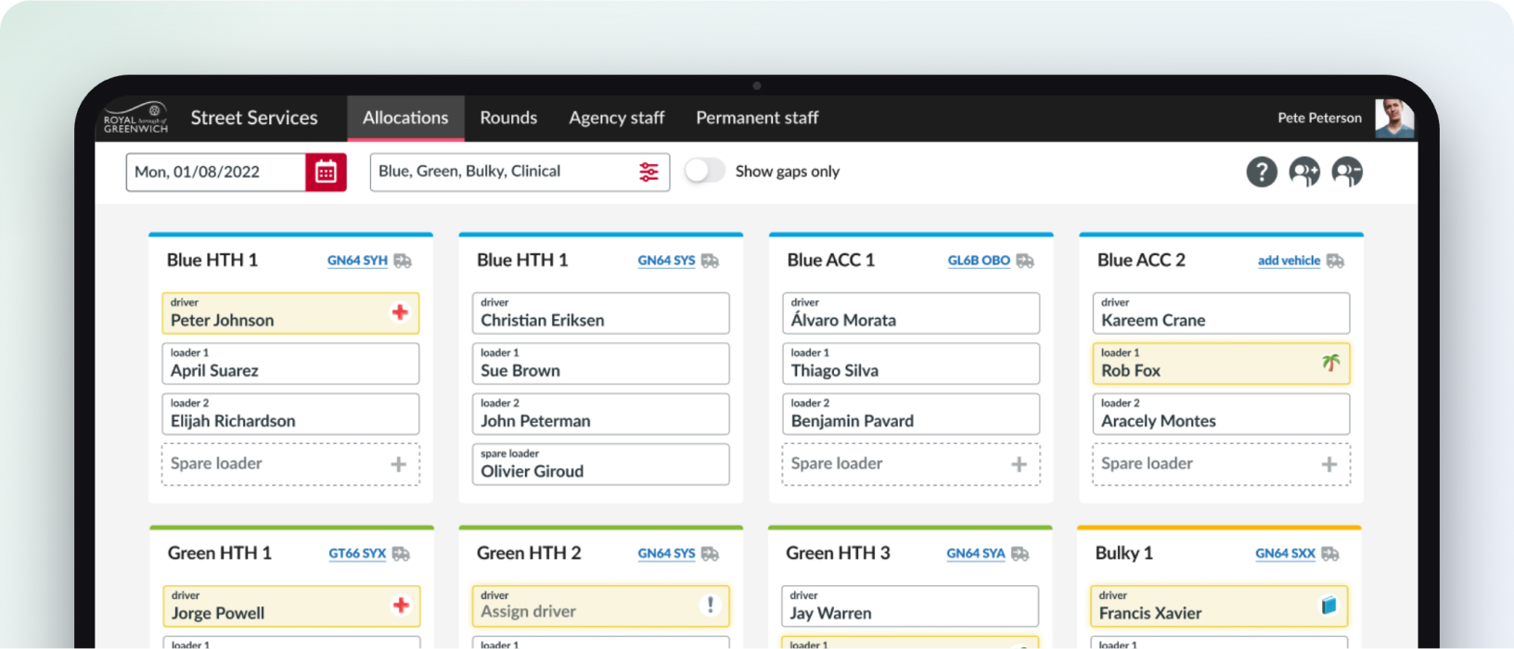Screen dimensions: 1514x649
Task: Click the Royal Greenwich logo
Action: 135,118
